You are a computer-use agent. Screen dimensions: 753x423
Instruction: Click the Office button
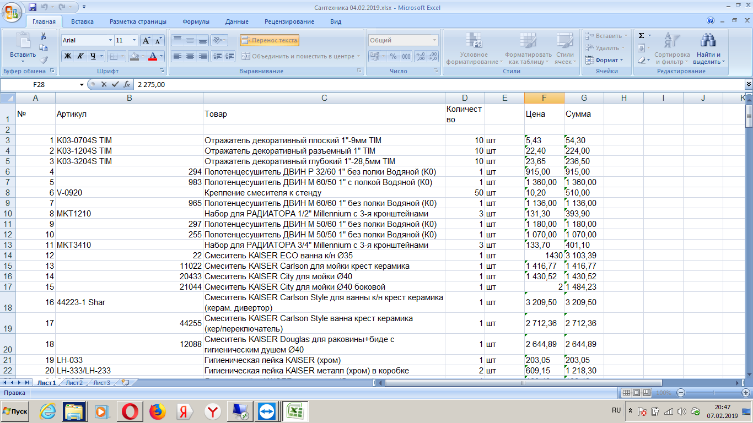pyautogui.click(x=12, y=13)
